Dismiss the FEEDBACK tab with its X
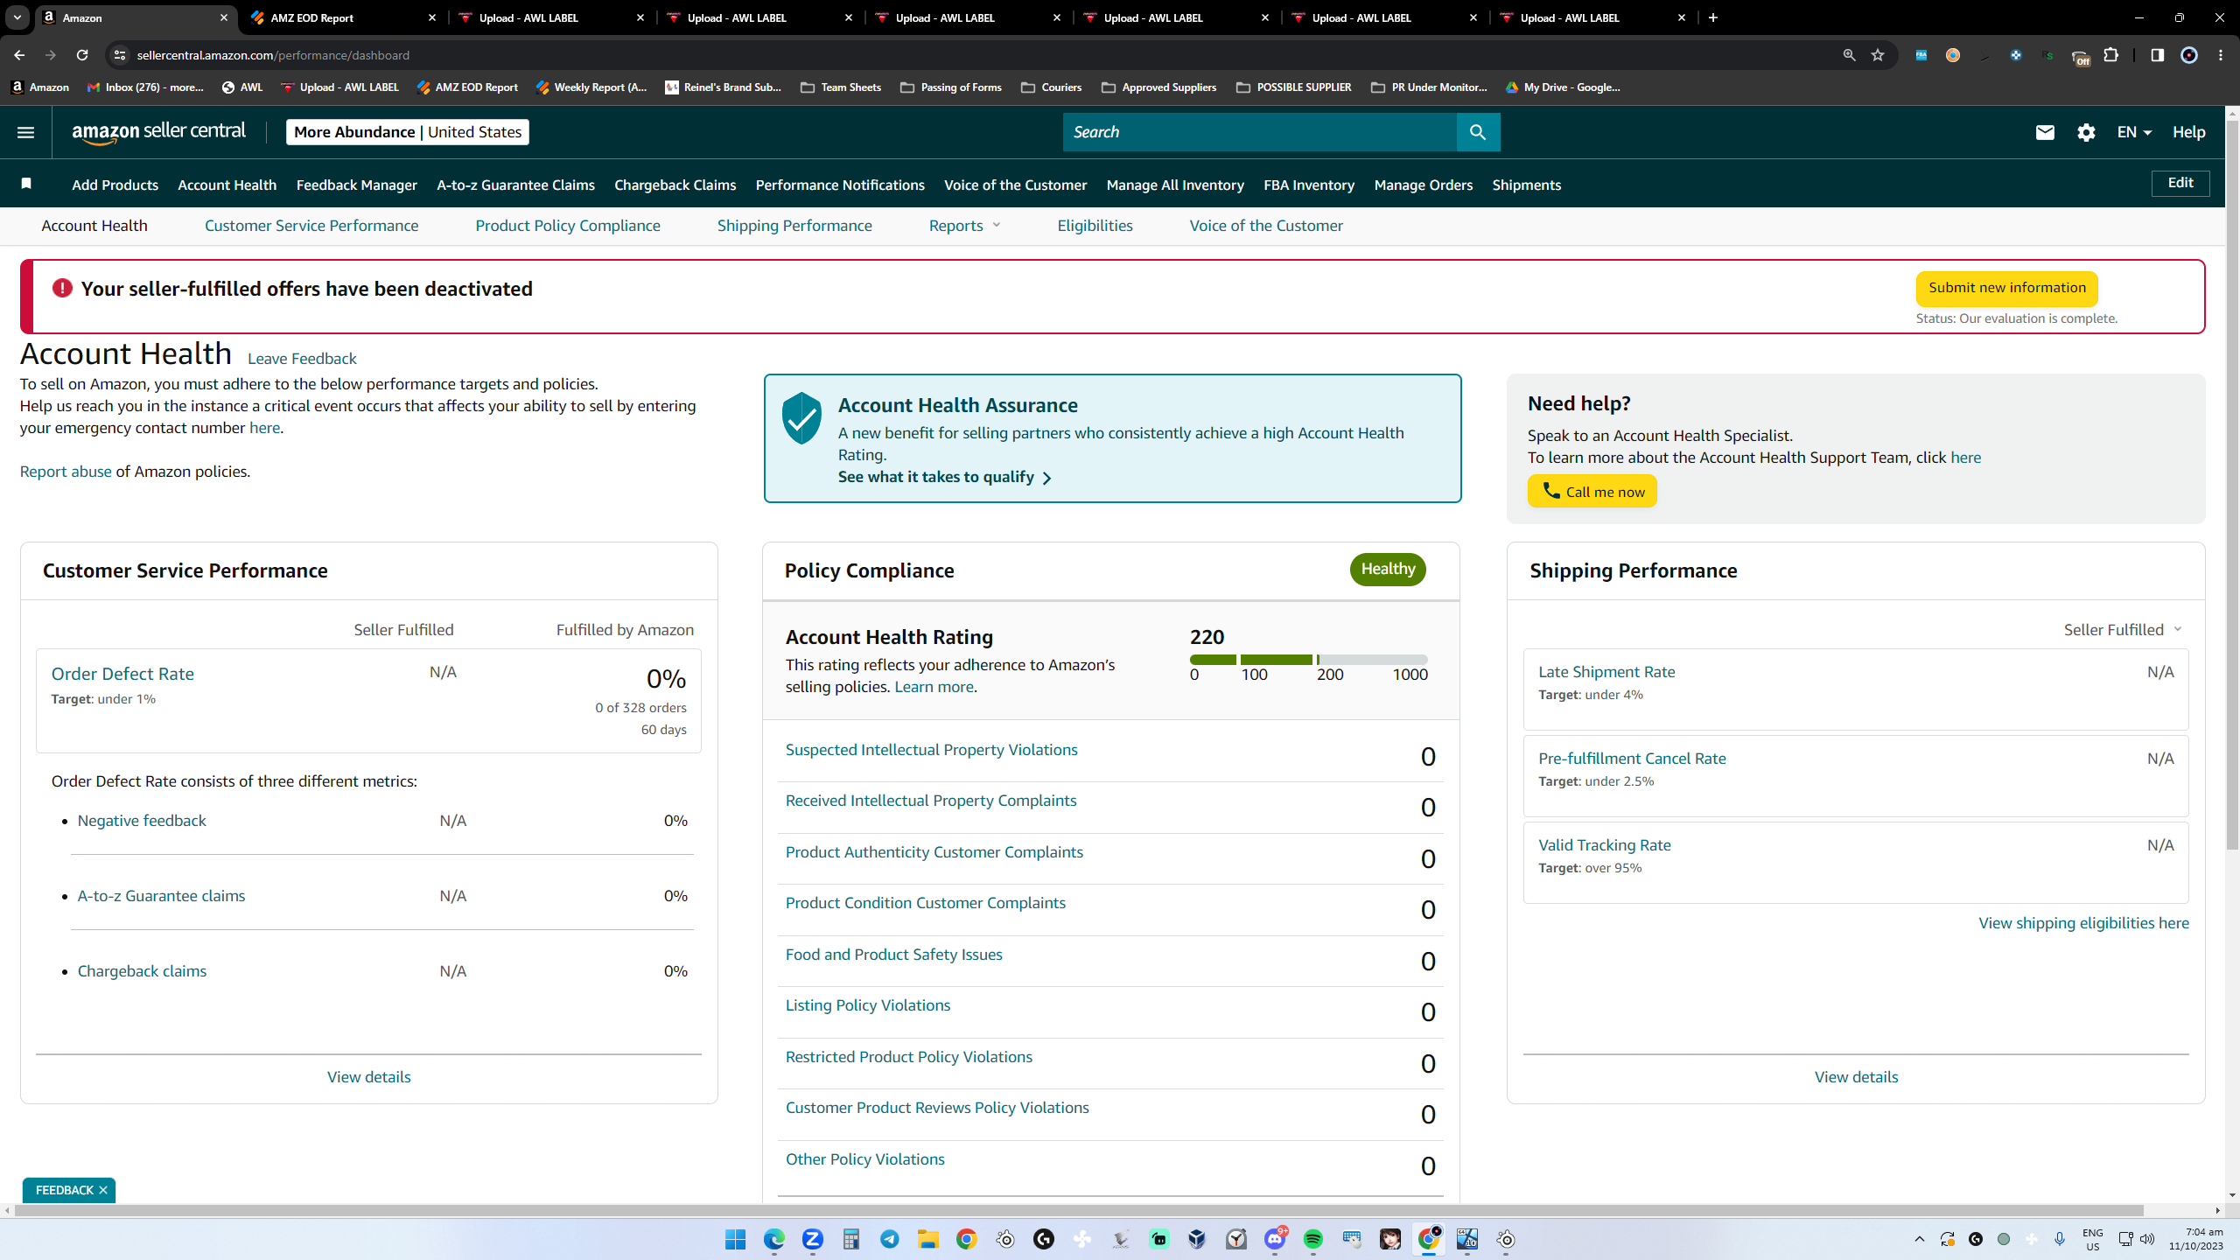The image size is (2240, 1260). [x=103, y=1190]
